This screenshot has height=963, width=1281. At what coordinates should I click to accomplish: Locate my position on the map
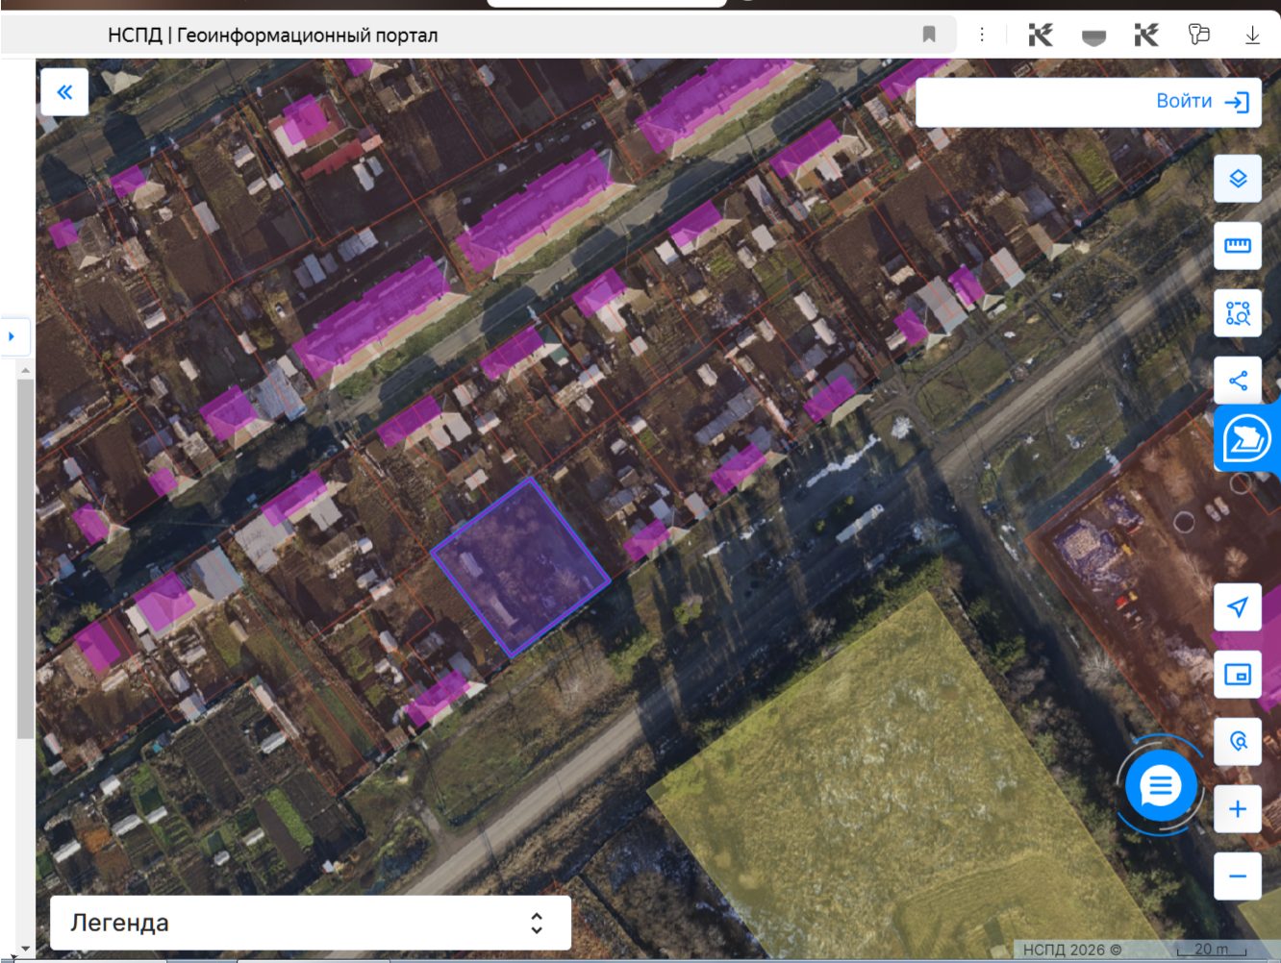1238,607
